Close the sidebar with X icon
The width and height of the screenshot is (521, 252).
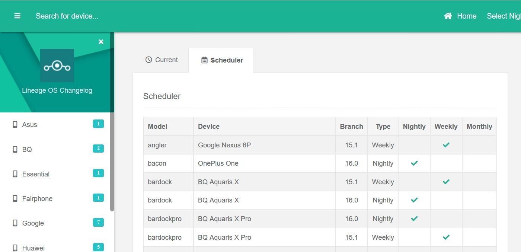pyautogui.click(x=101, y=42)
